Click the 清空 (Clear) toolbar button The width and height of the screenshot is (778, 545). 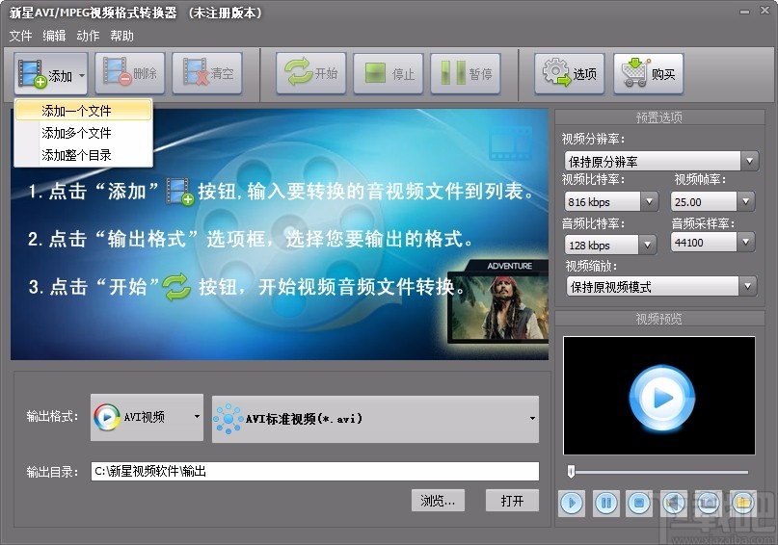pyautogui.click(x=207, y=73)
